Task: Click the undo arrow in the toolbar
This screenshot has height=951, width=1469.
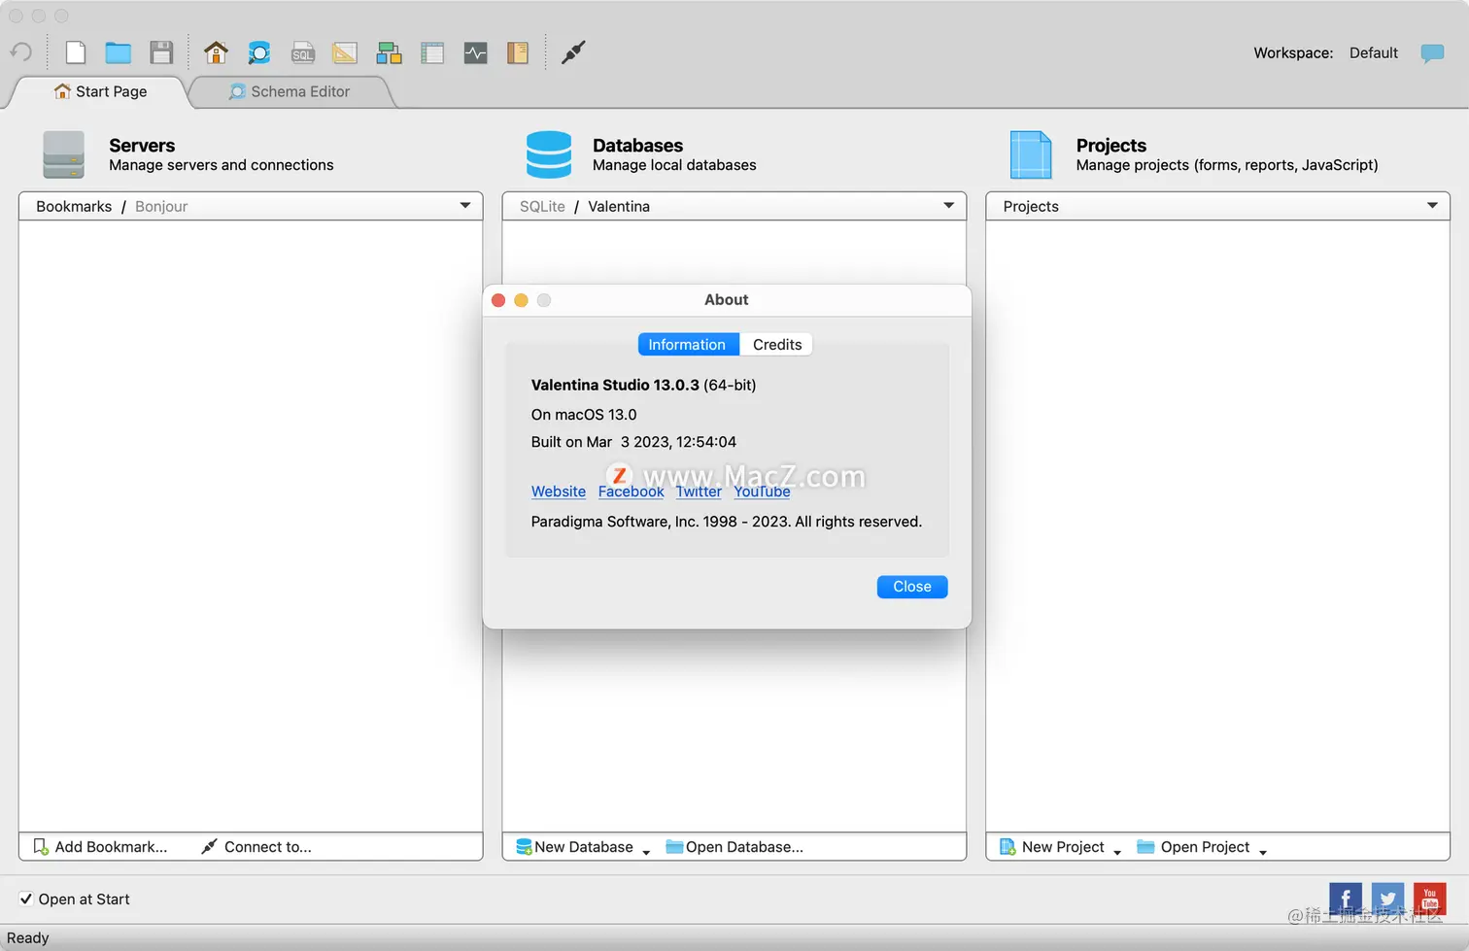Action: point(21,52)
